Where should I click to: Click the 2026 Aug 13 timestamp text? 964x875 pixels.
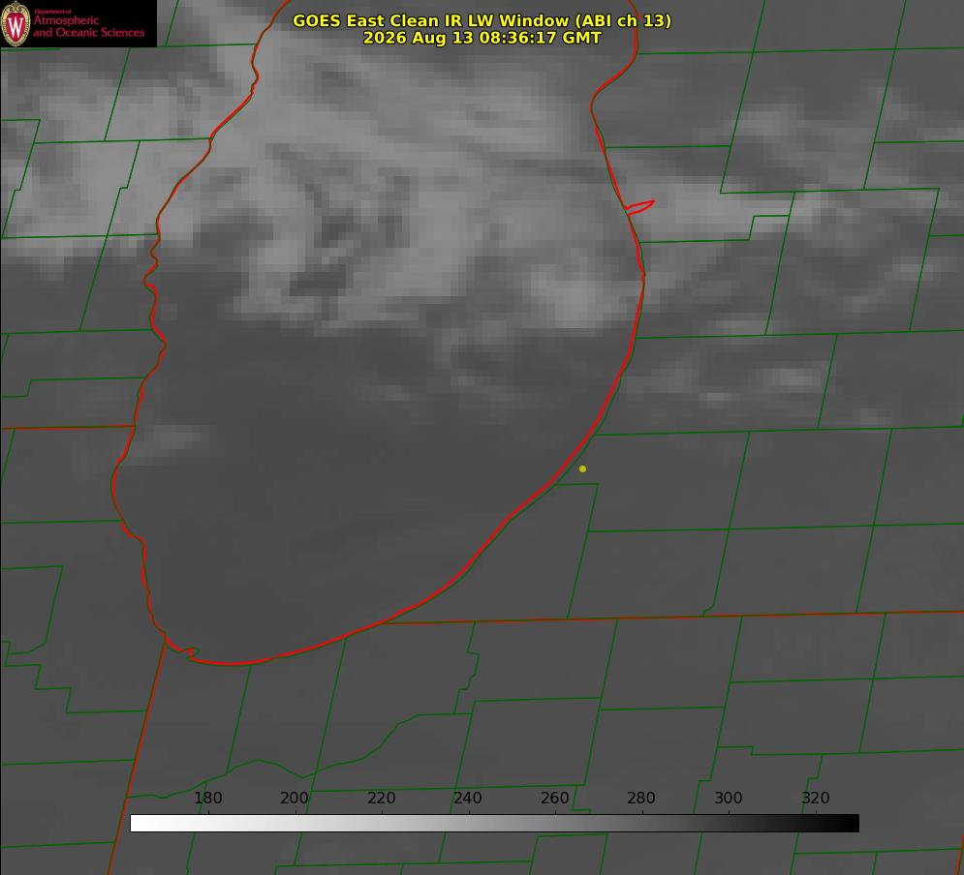482,38
